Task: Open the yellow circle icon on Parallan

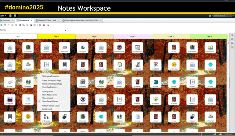Action: click(28, 117)
